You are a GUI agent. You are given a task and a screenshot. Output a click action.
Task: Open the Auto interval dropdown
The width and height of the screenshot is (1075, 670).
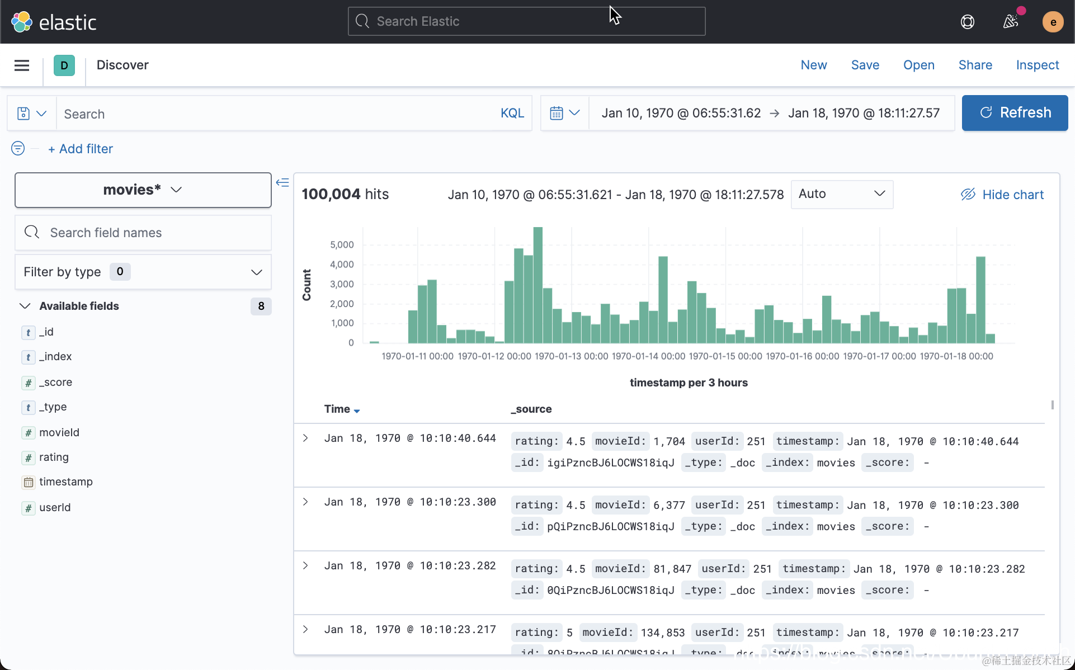[841, 194]
